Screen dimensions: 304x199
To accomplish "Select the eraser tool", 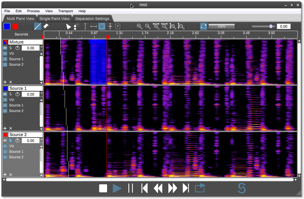I will (x=46, y=26).
